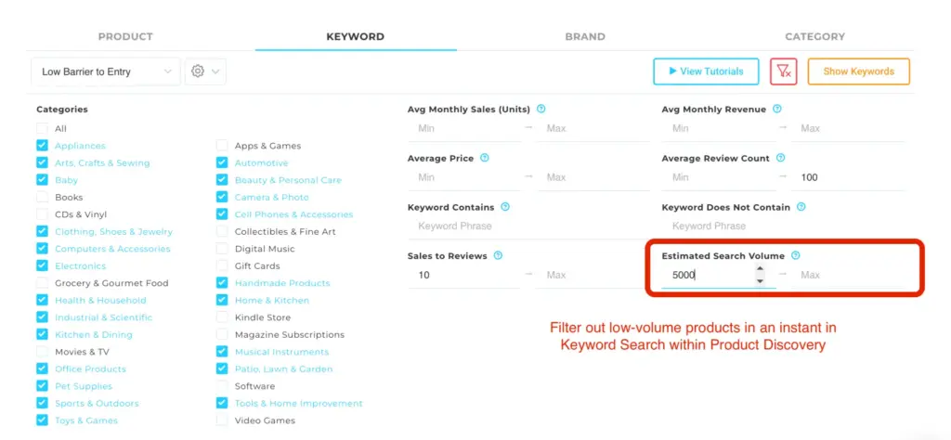The image size is (951, 440).
Task: Click the View Tutorials button
Action: point(706,71)
